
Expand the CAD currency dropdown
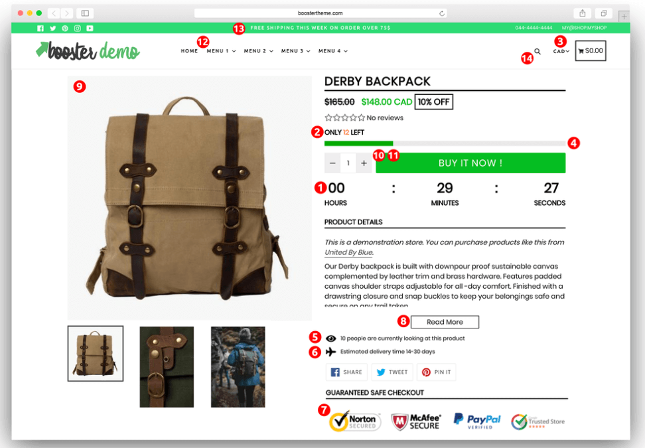click(561, 51)
